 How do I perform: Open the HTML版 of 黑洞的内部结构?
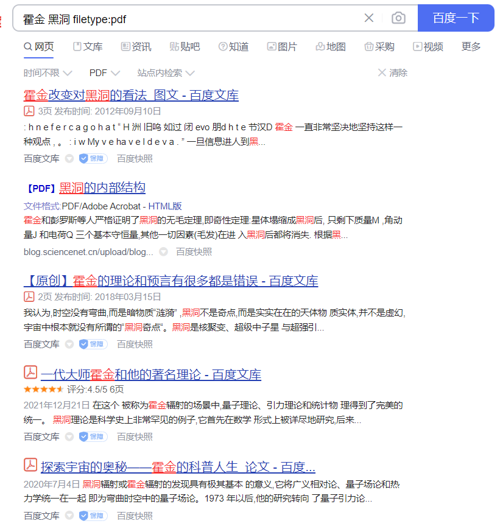click(165, 206)
